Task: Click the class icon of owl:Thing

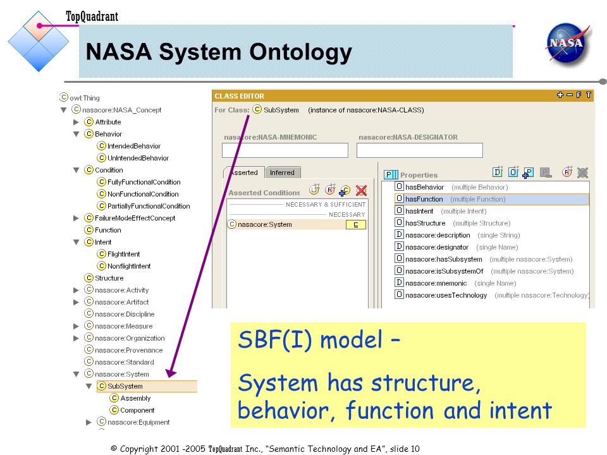Action: pos(63,97)
